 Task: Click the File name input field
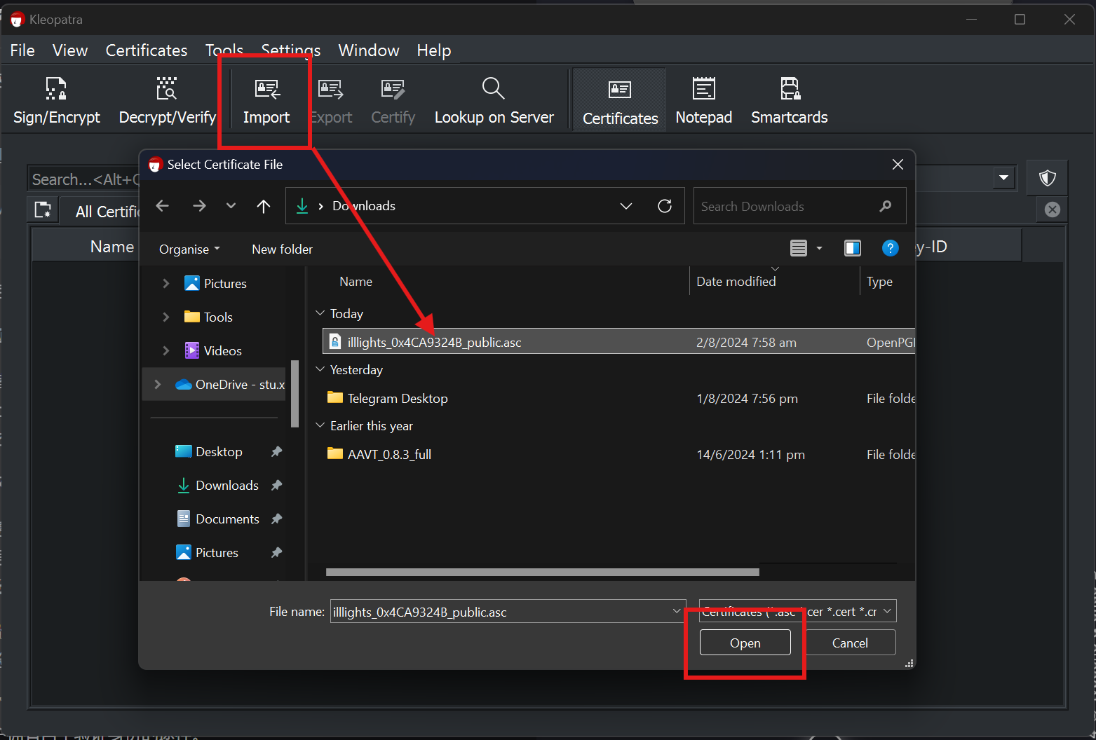[501, 612]
